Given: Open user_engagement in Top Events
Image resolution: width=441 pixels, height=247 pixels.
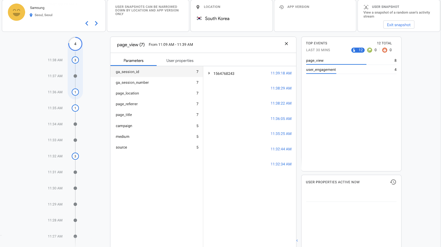Looking at the screenshot, I should 321,70.
